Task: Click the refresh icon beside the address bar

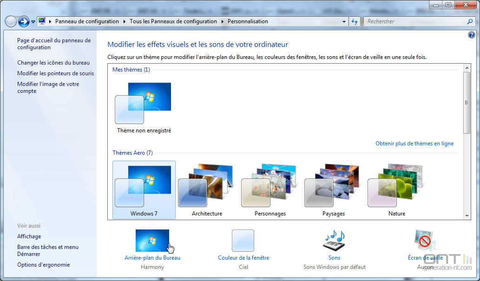Action: [x=354, y=21]
